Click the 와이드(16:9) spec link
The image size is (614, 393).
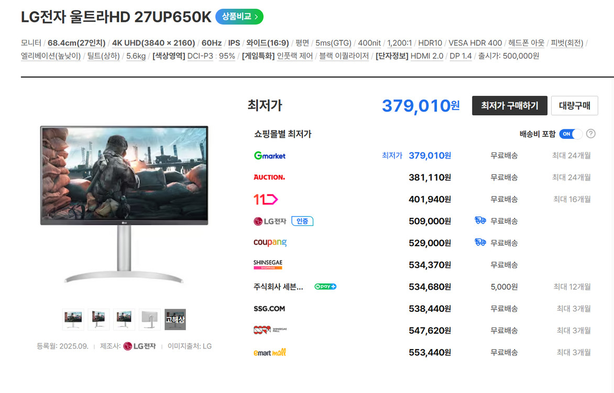click(268, 43)
